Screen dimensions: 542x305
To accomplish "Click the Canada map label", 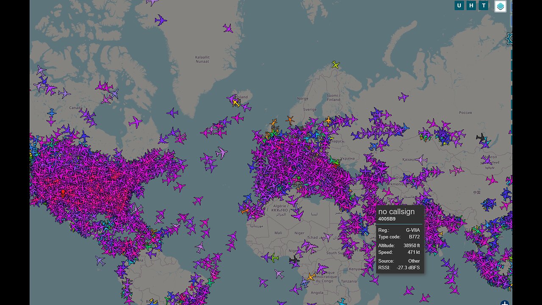I will click(x=76, y=108).
